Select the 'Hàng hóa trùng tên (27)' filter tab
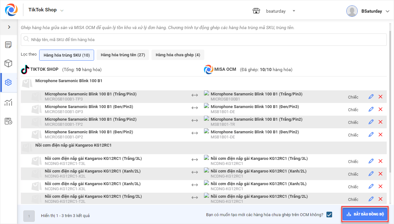The height and width of the screenshot is (224, 394). point(123,55)
